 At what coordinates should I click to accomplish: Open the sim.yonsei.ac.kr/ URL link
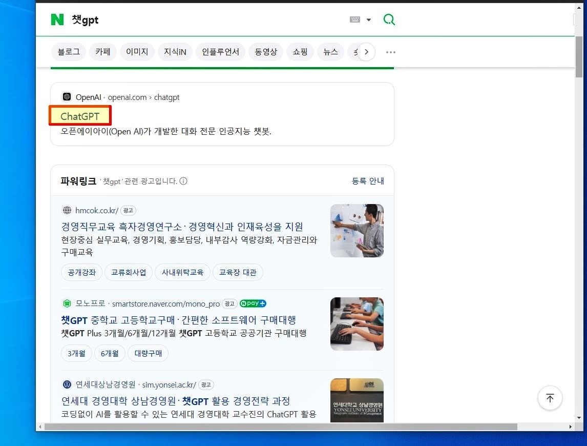click(169, 384)
